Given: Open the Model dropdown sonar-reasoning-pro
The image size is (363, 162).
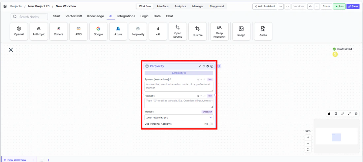Looking at the screenshot, I should tap(179, 117).
